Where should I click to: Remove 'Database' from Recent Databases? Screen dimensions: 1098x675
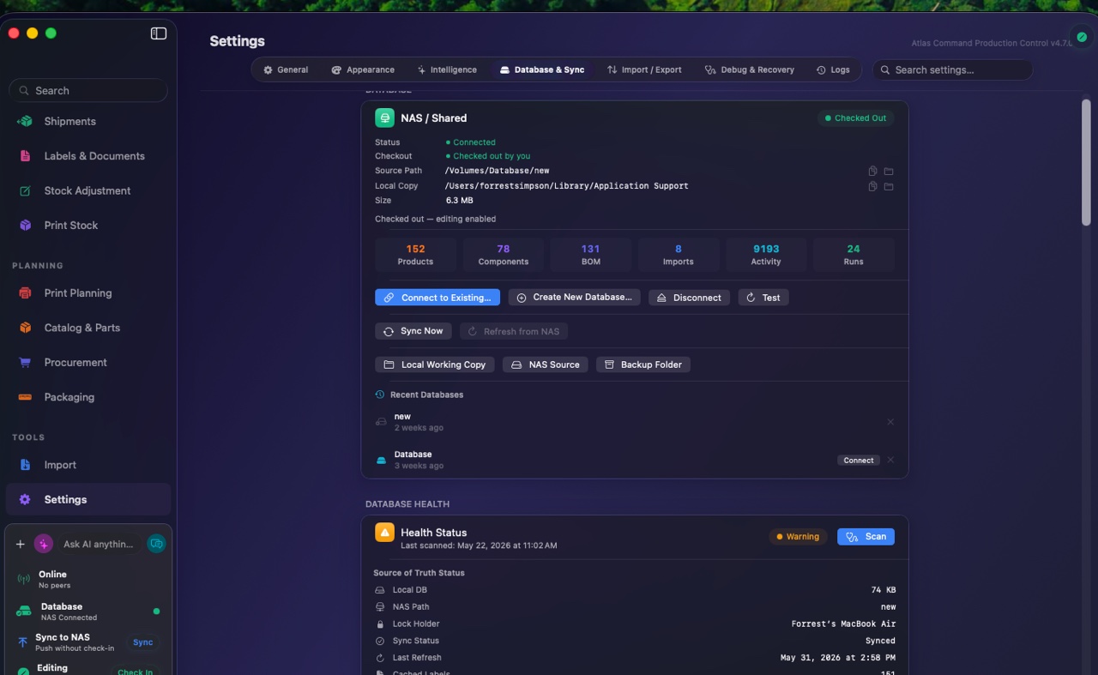[x=890, y=461]
